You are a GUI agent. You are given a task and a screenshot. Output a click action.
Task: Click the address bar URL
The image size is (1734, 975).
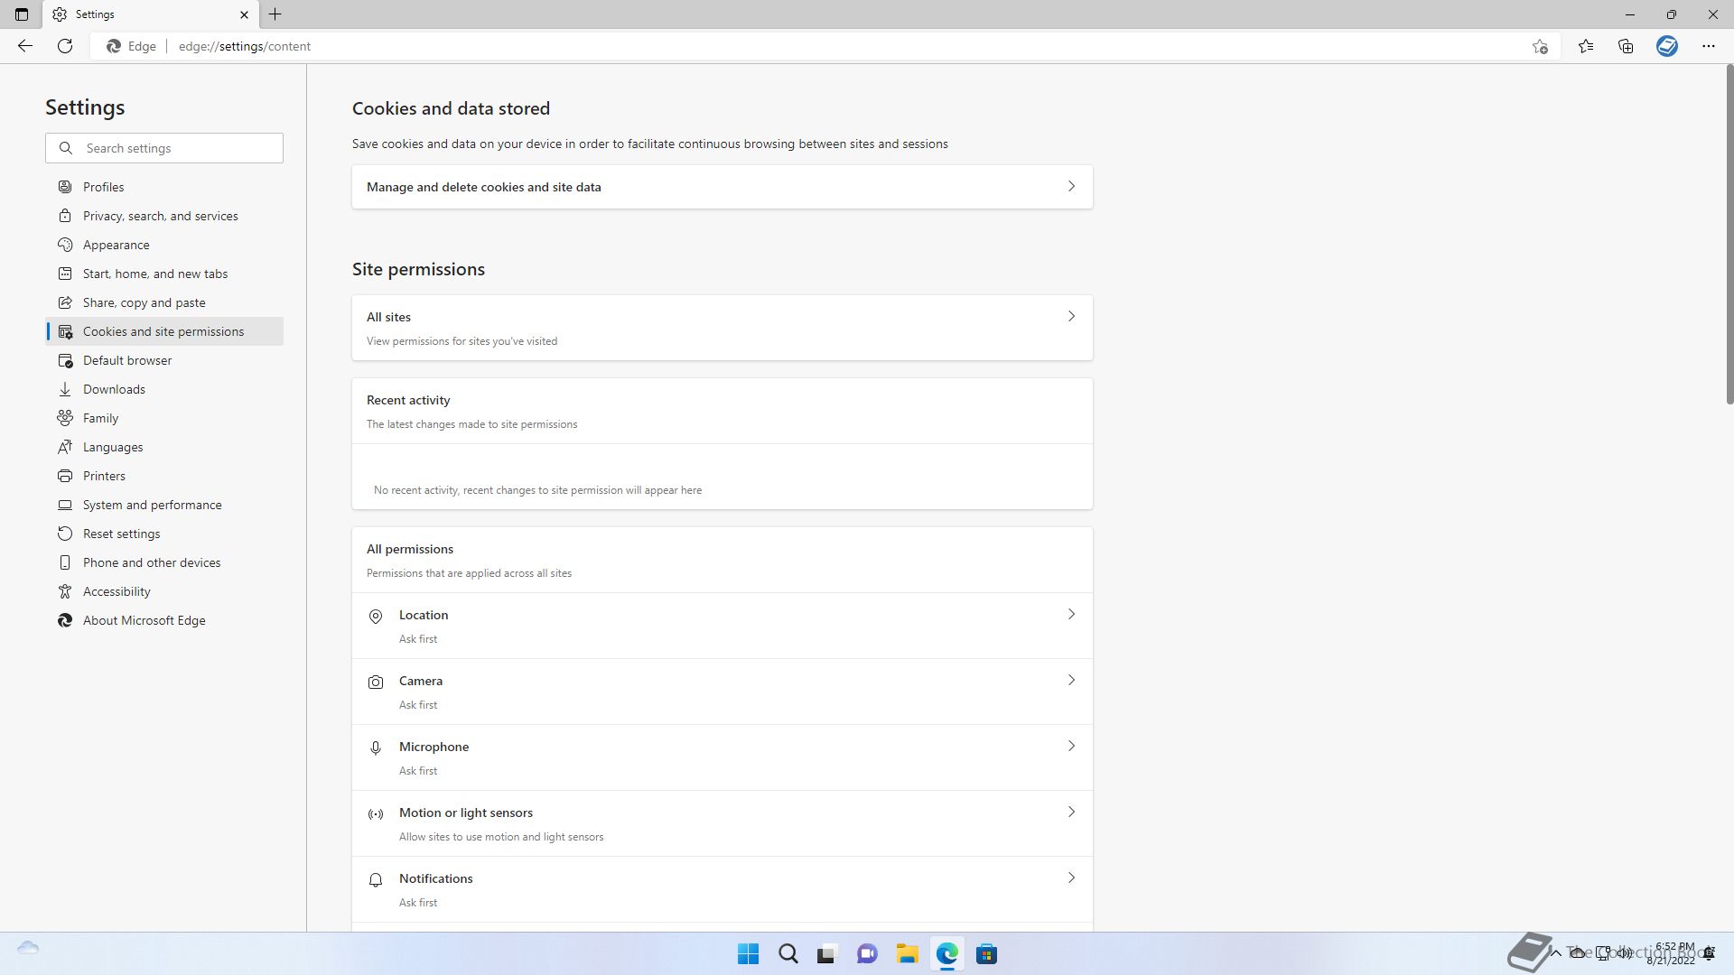(245, 46)
